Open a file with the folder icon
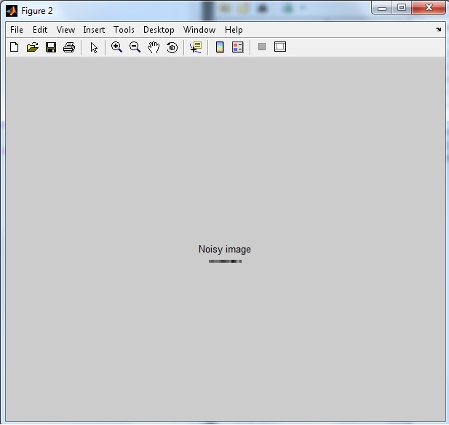The image size is (449, 425). click(x=32, y=47)
